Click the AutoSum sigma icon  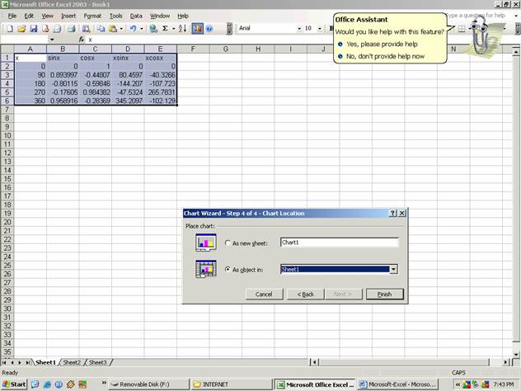tap(165, 29)
